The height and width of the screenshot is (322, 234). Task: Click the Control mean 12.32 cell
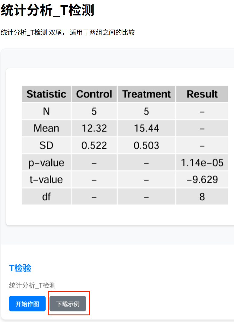click(x=94, y=128)
